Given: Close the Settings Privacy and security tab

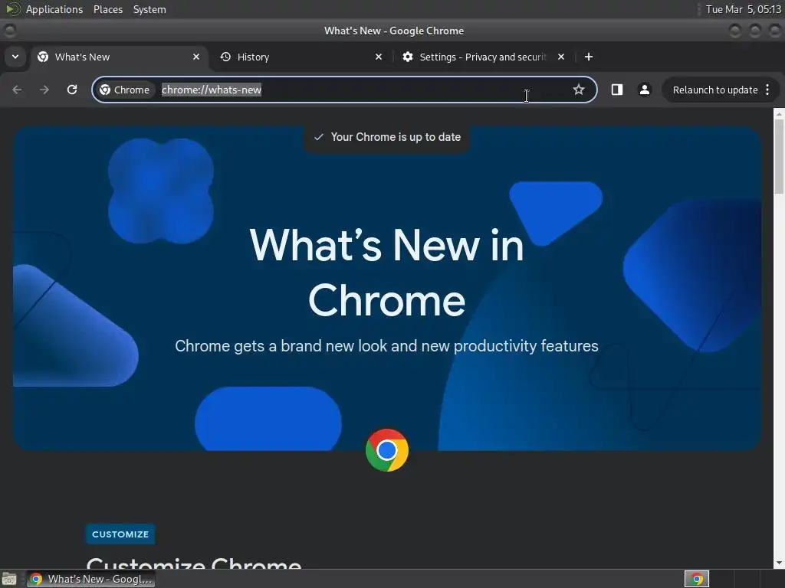Looking at the screenshot, I should pyautogui.click(x=561, y=57).
